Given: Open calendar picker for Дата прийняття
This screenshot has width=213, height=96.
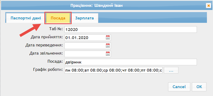Looking at the screenshot, I should (x=108, y=38).
